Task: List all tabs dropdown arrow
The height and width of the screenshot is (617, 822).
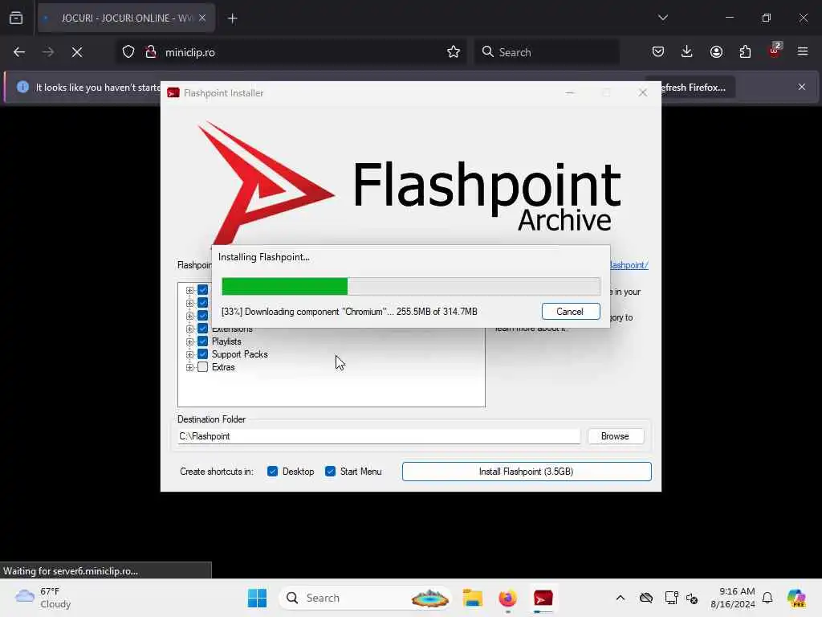Action: coord(663,18)
